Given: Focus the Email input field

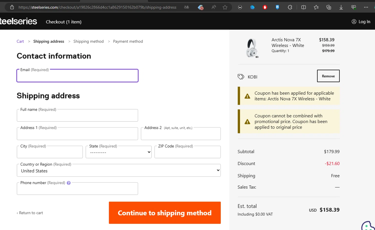Looking at the screenshot, I should (x=77, y=76).
